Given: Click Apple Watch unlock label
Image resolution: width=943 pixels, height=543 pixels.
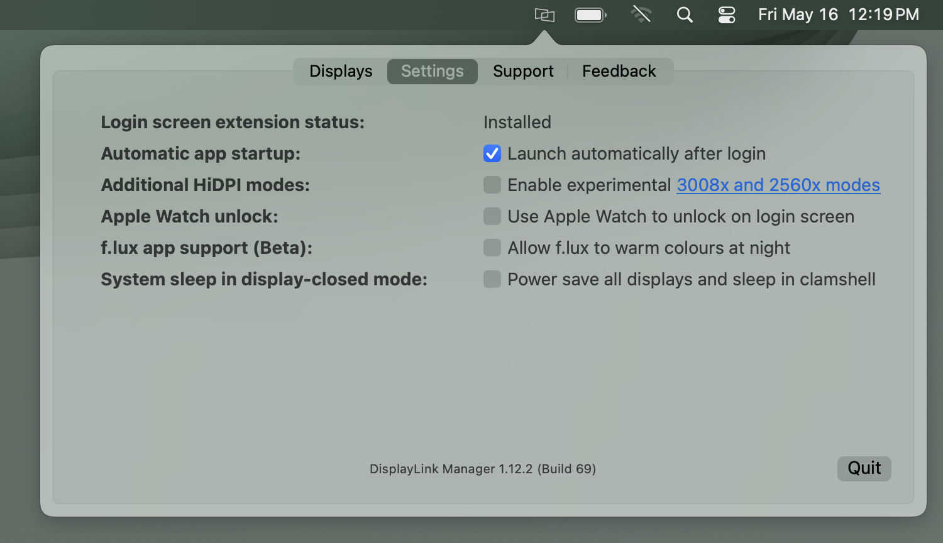Looking at the screenshot, I should [189, 216].
